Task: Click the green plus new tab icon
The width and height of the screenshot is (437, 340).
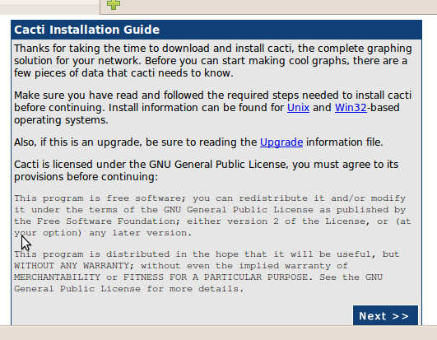Action: coord(114,4)
